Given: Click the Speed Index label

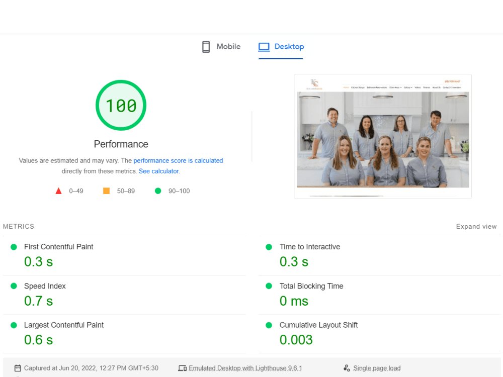Looking at the screenshot, I should coord(45,286).
